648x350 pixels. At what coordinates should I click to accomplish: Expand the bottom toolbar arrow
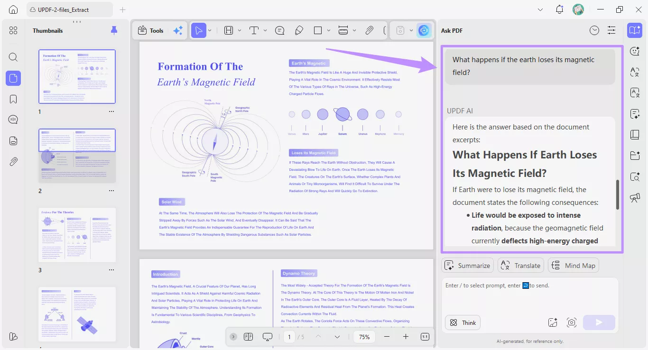click(233, 337)
